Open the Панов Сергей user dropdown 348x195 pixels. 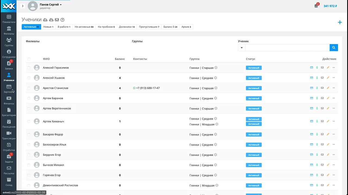point(51,5)
